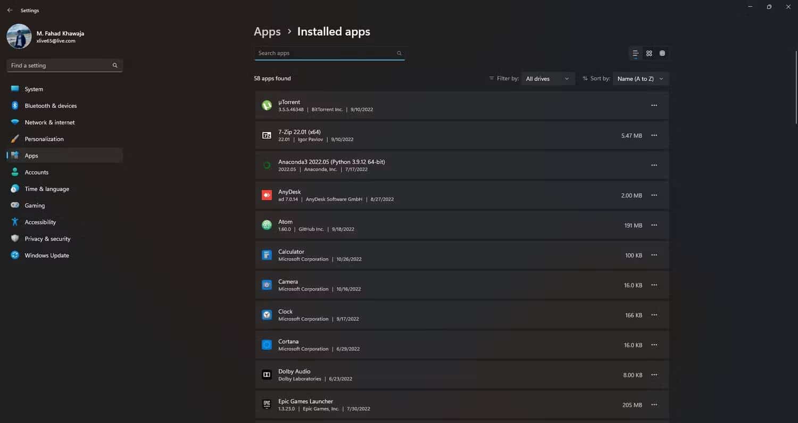
Task: Open Gaming settings from the sidebar
Action: click(35, 205)
